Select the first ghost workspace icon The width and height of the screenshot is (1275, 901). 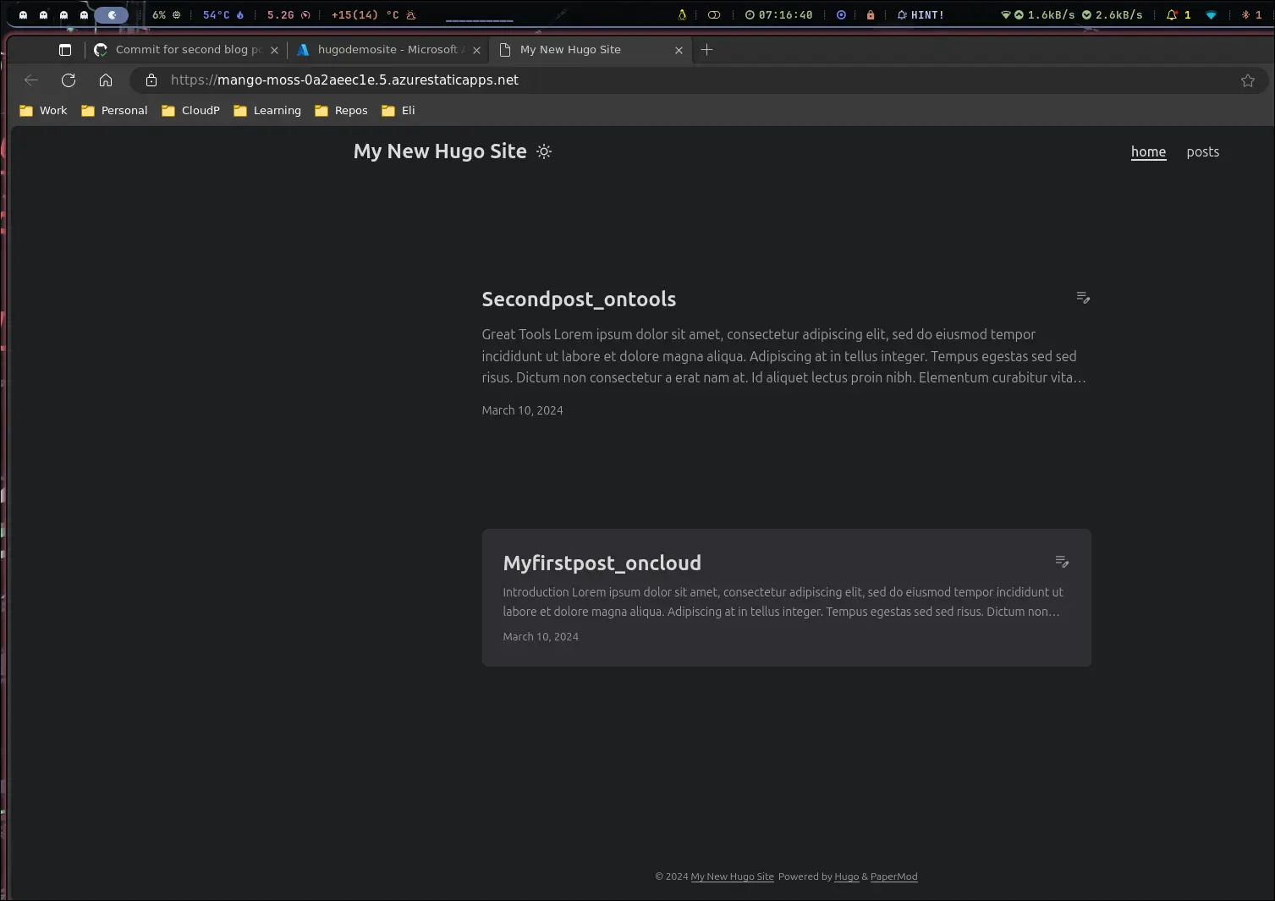(x=24, y=15)
